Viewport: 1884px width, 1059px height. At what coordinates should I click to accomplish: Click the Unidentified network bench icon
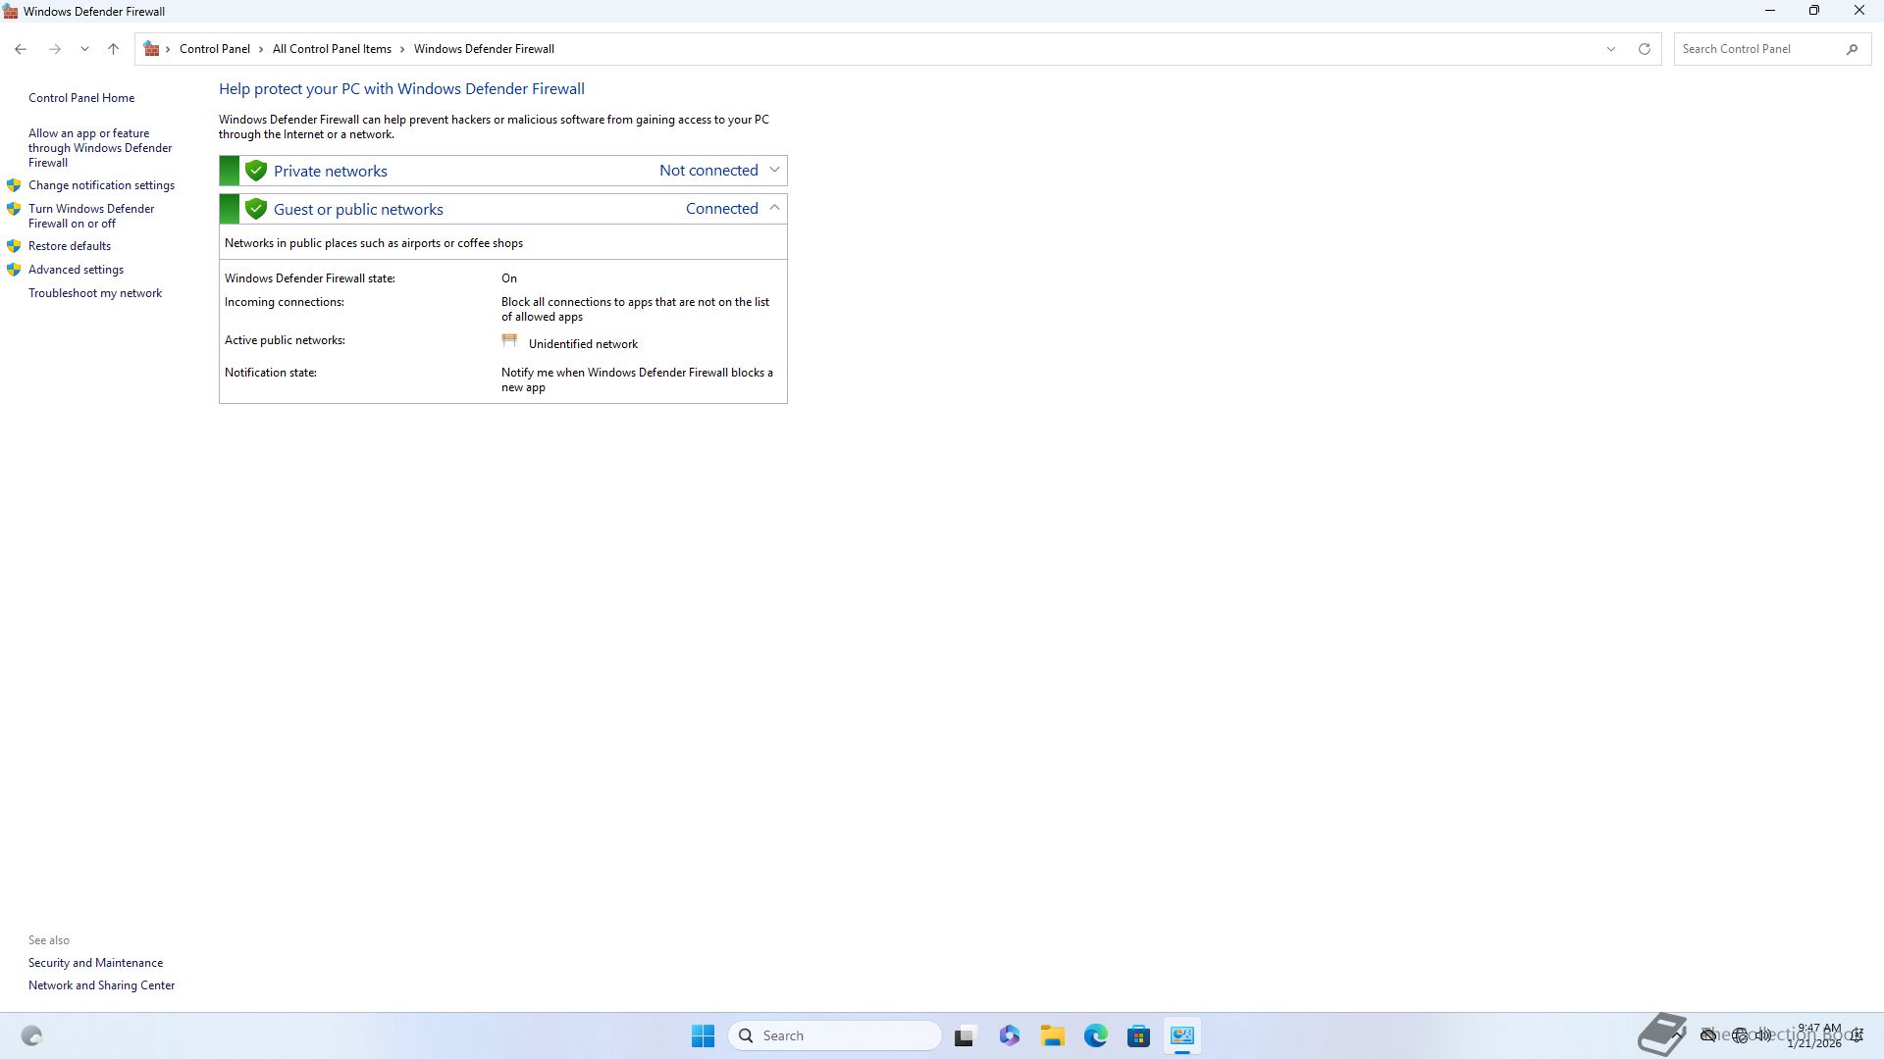coord(509,341)
